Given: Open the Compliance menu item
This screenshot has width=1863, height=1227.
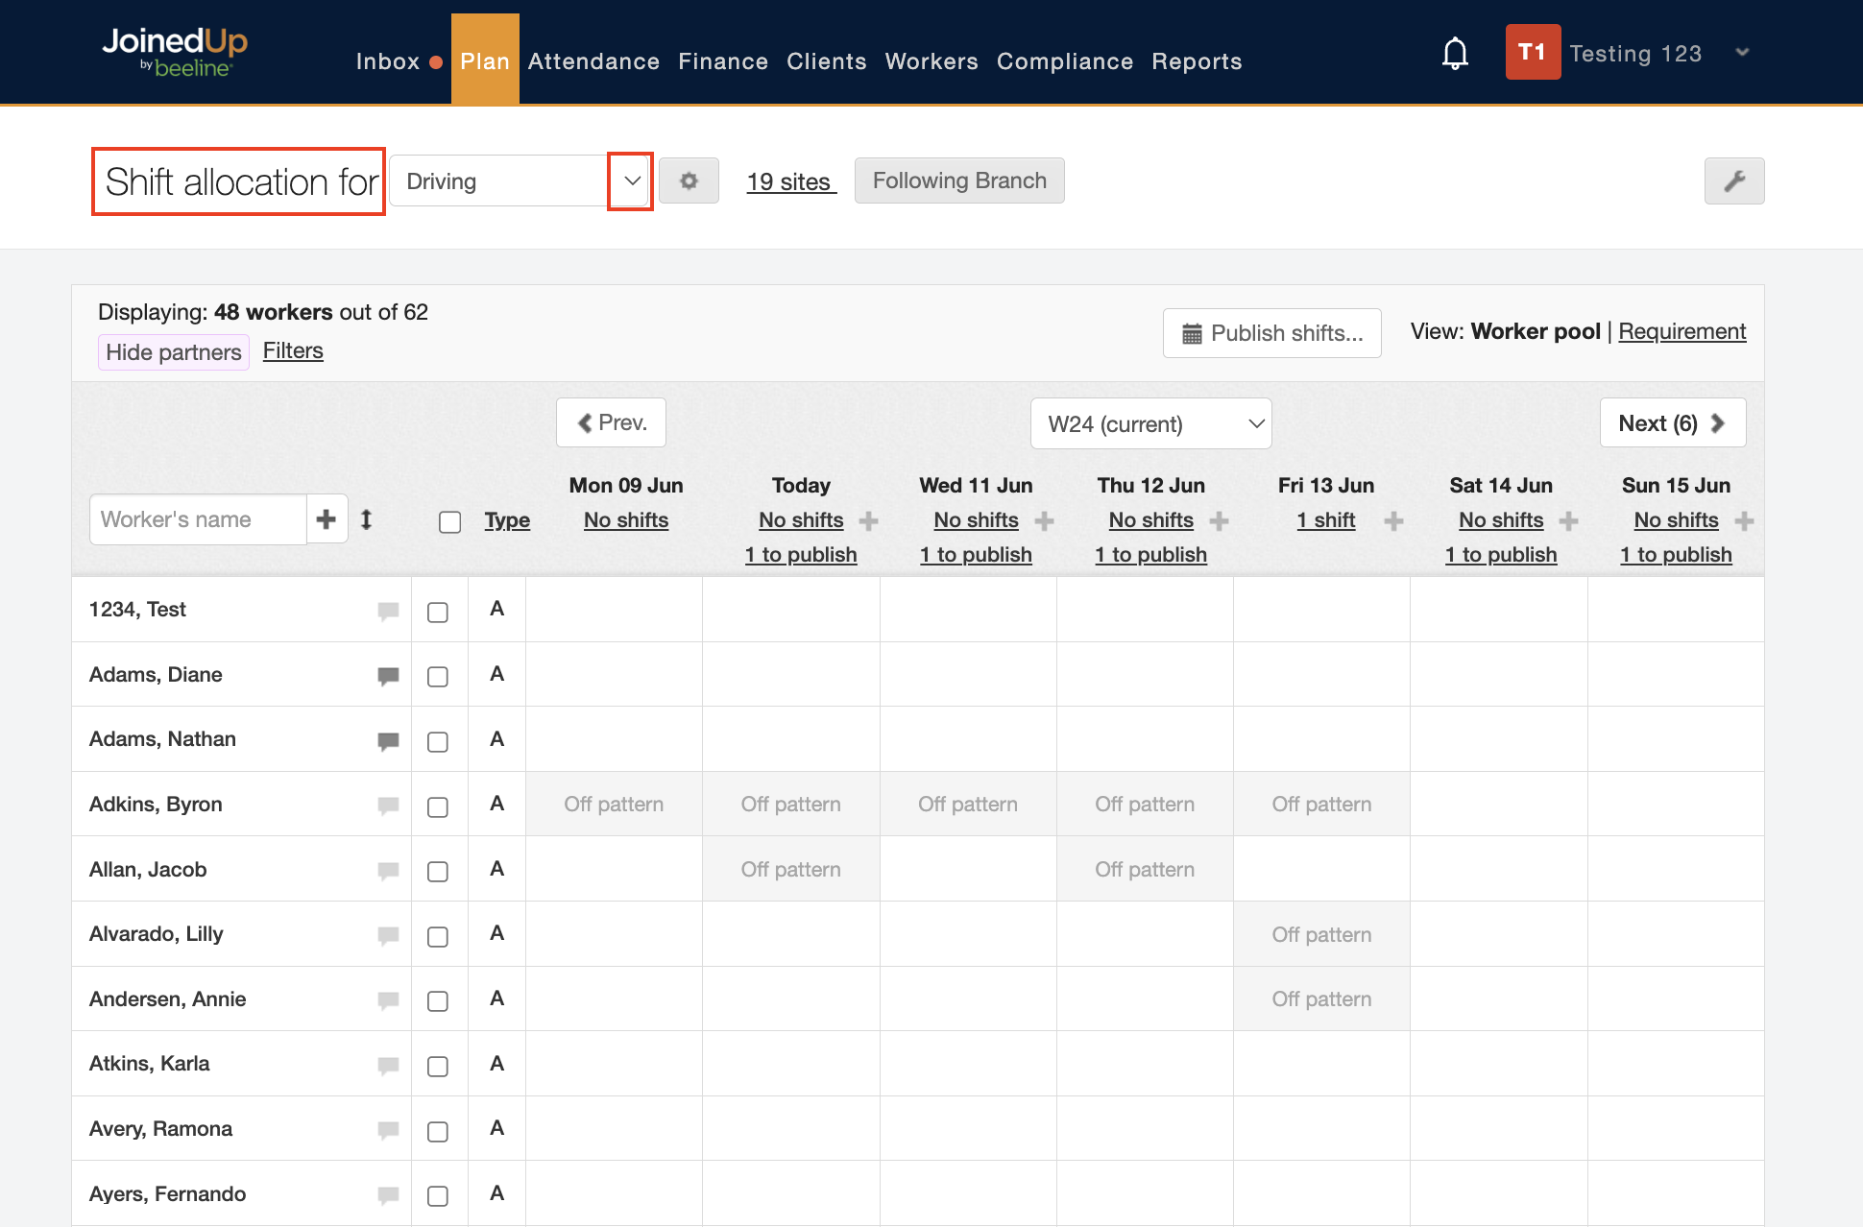Looking at the screenshot, I should [x=1064, y=61].
